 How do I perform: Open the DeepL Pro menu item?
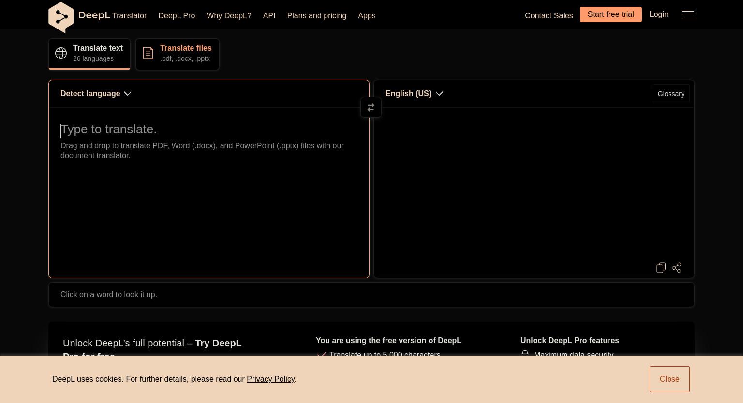coord(177,15)
